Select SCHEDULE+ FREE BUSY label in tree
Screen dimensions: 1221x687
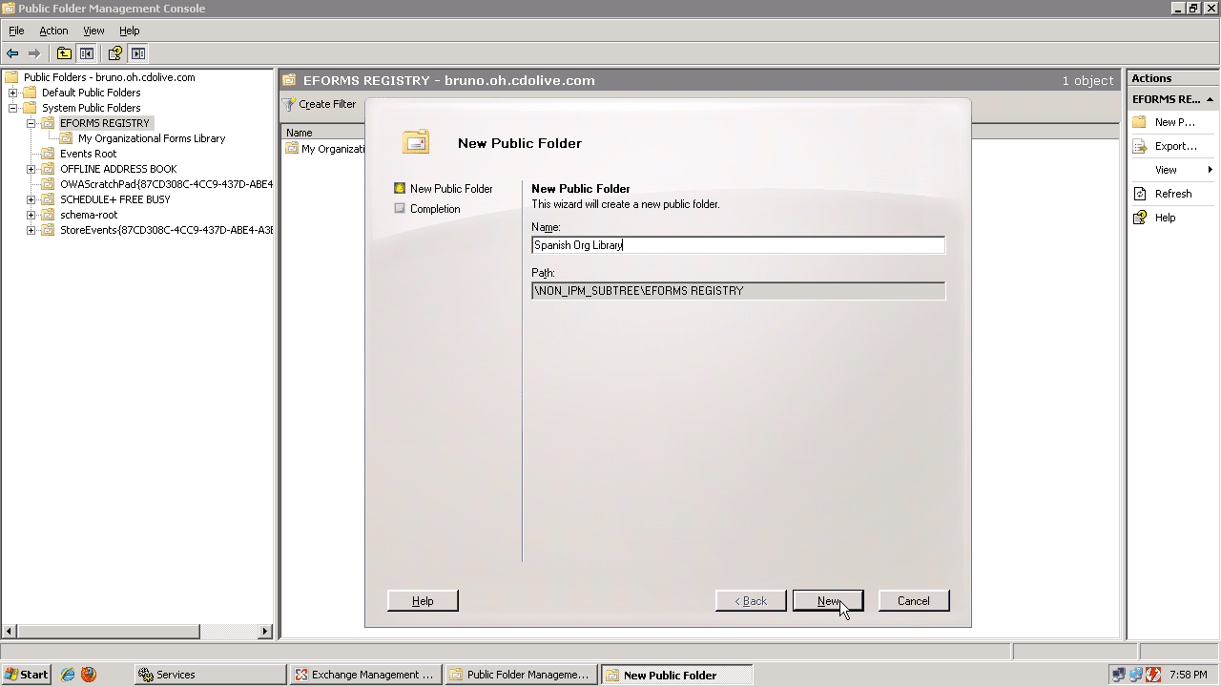[x=115, y=199]
